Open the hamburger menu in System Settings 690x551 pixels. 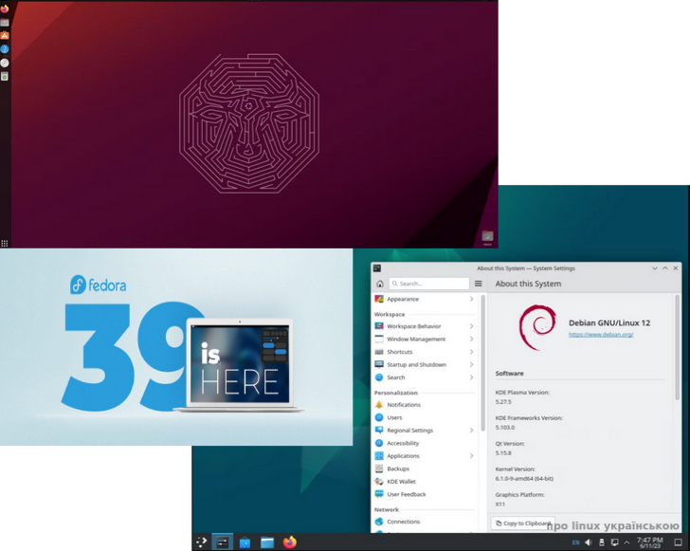[479, 284]
